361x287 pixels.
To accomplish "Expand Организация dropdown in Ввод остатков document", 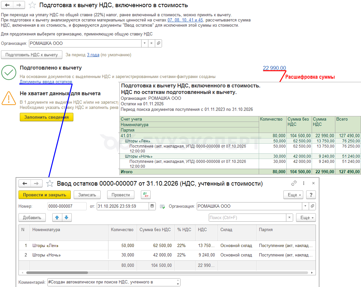I will (x=305, y=206).
